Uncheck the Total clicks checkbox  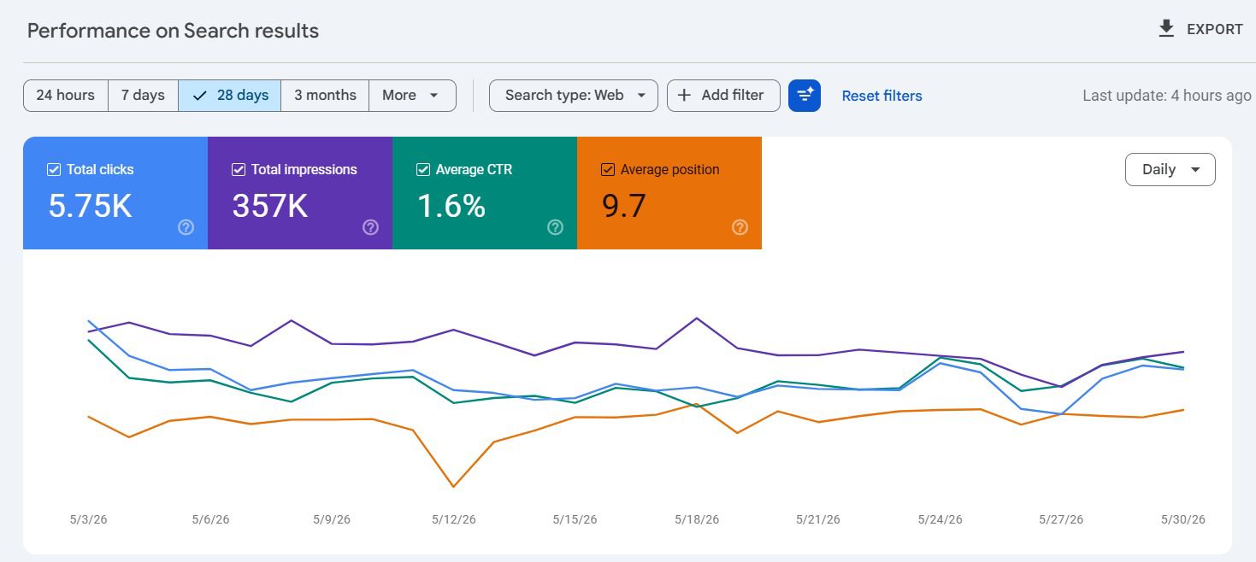click(x=54, y=169)
